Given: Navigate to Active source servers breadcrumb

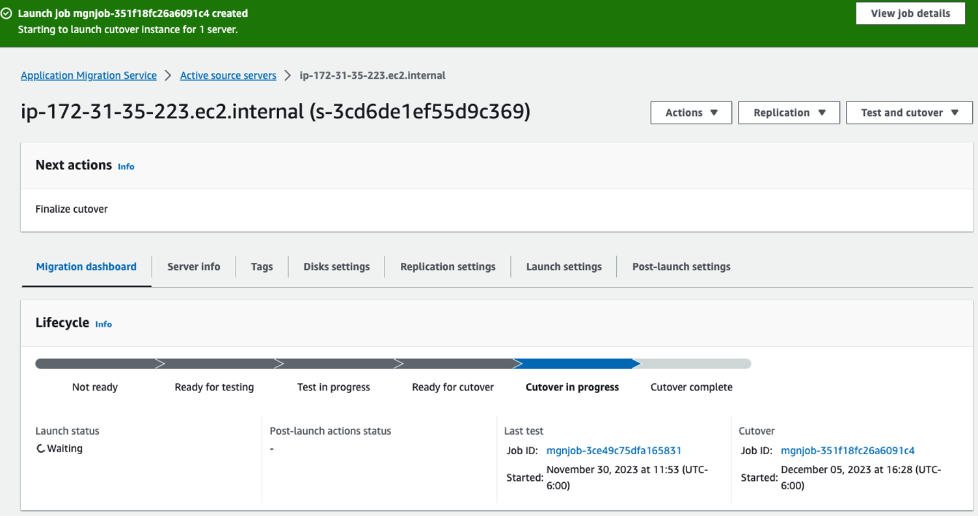Looking at the screenshot, I should (228, 75).
